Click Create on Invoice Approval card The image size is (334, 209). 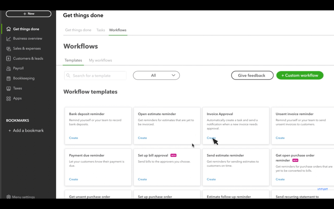[211, 138]
